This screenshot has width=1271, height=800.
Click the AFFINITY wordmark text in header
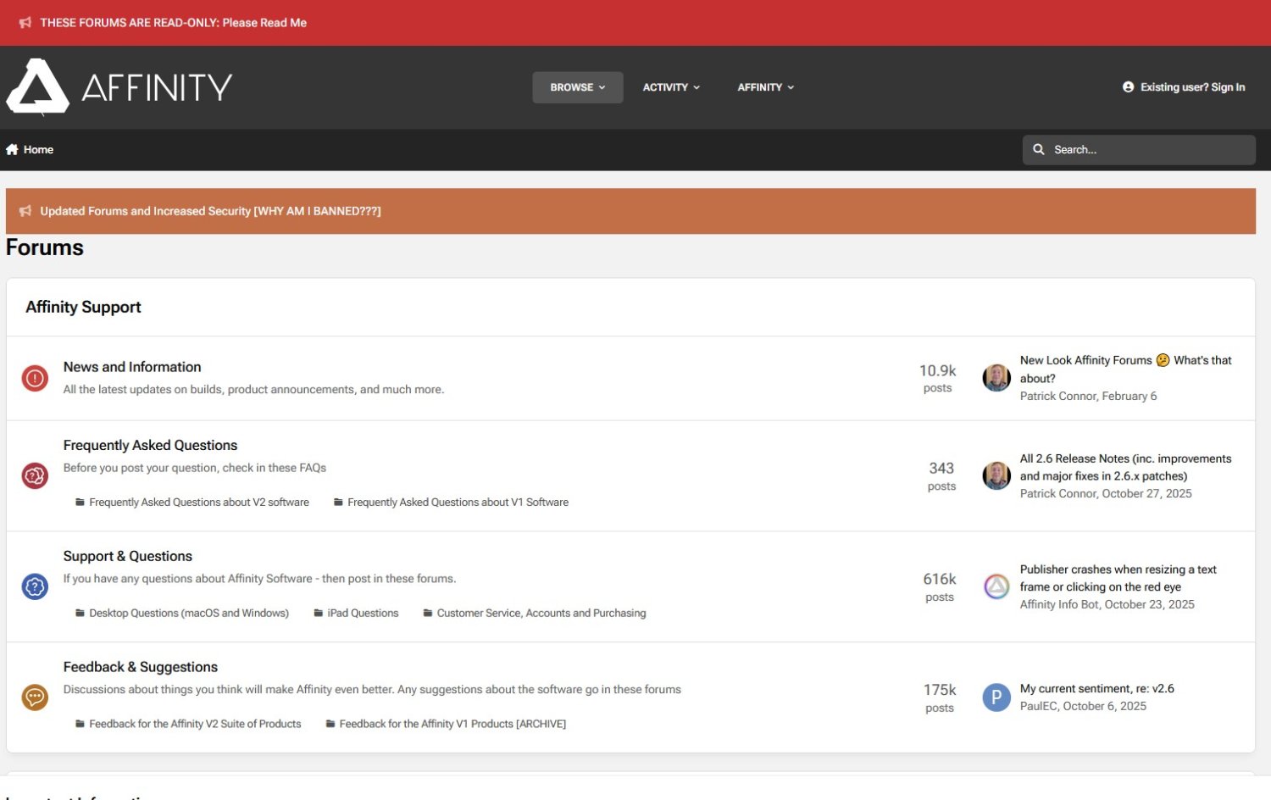pyautogui.click(x=157, y=87)
